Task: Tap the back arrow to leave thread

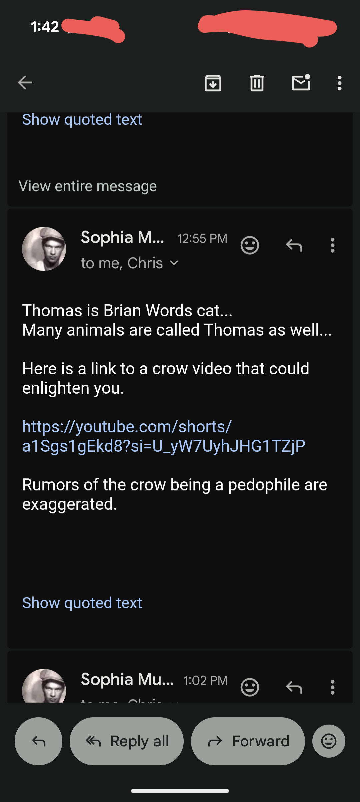Action: (25, 83)
